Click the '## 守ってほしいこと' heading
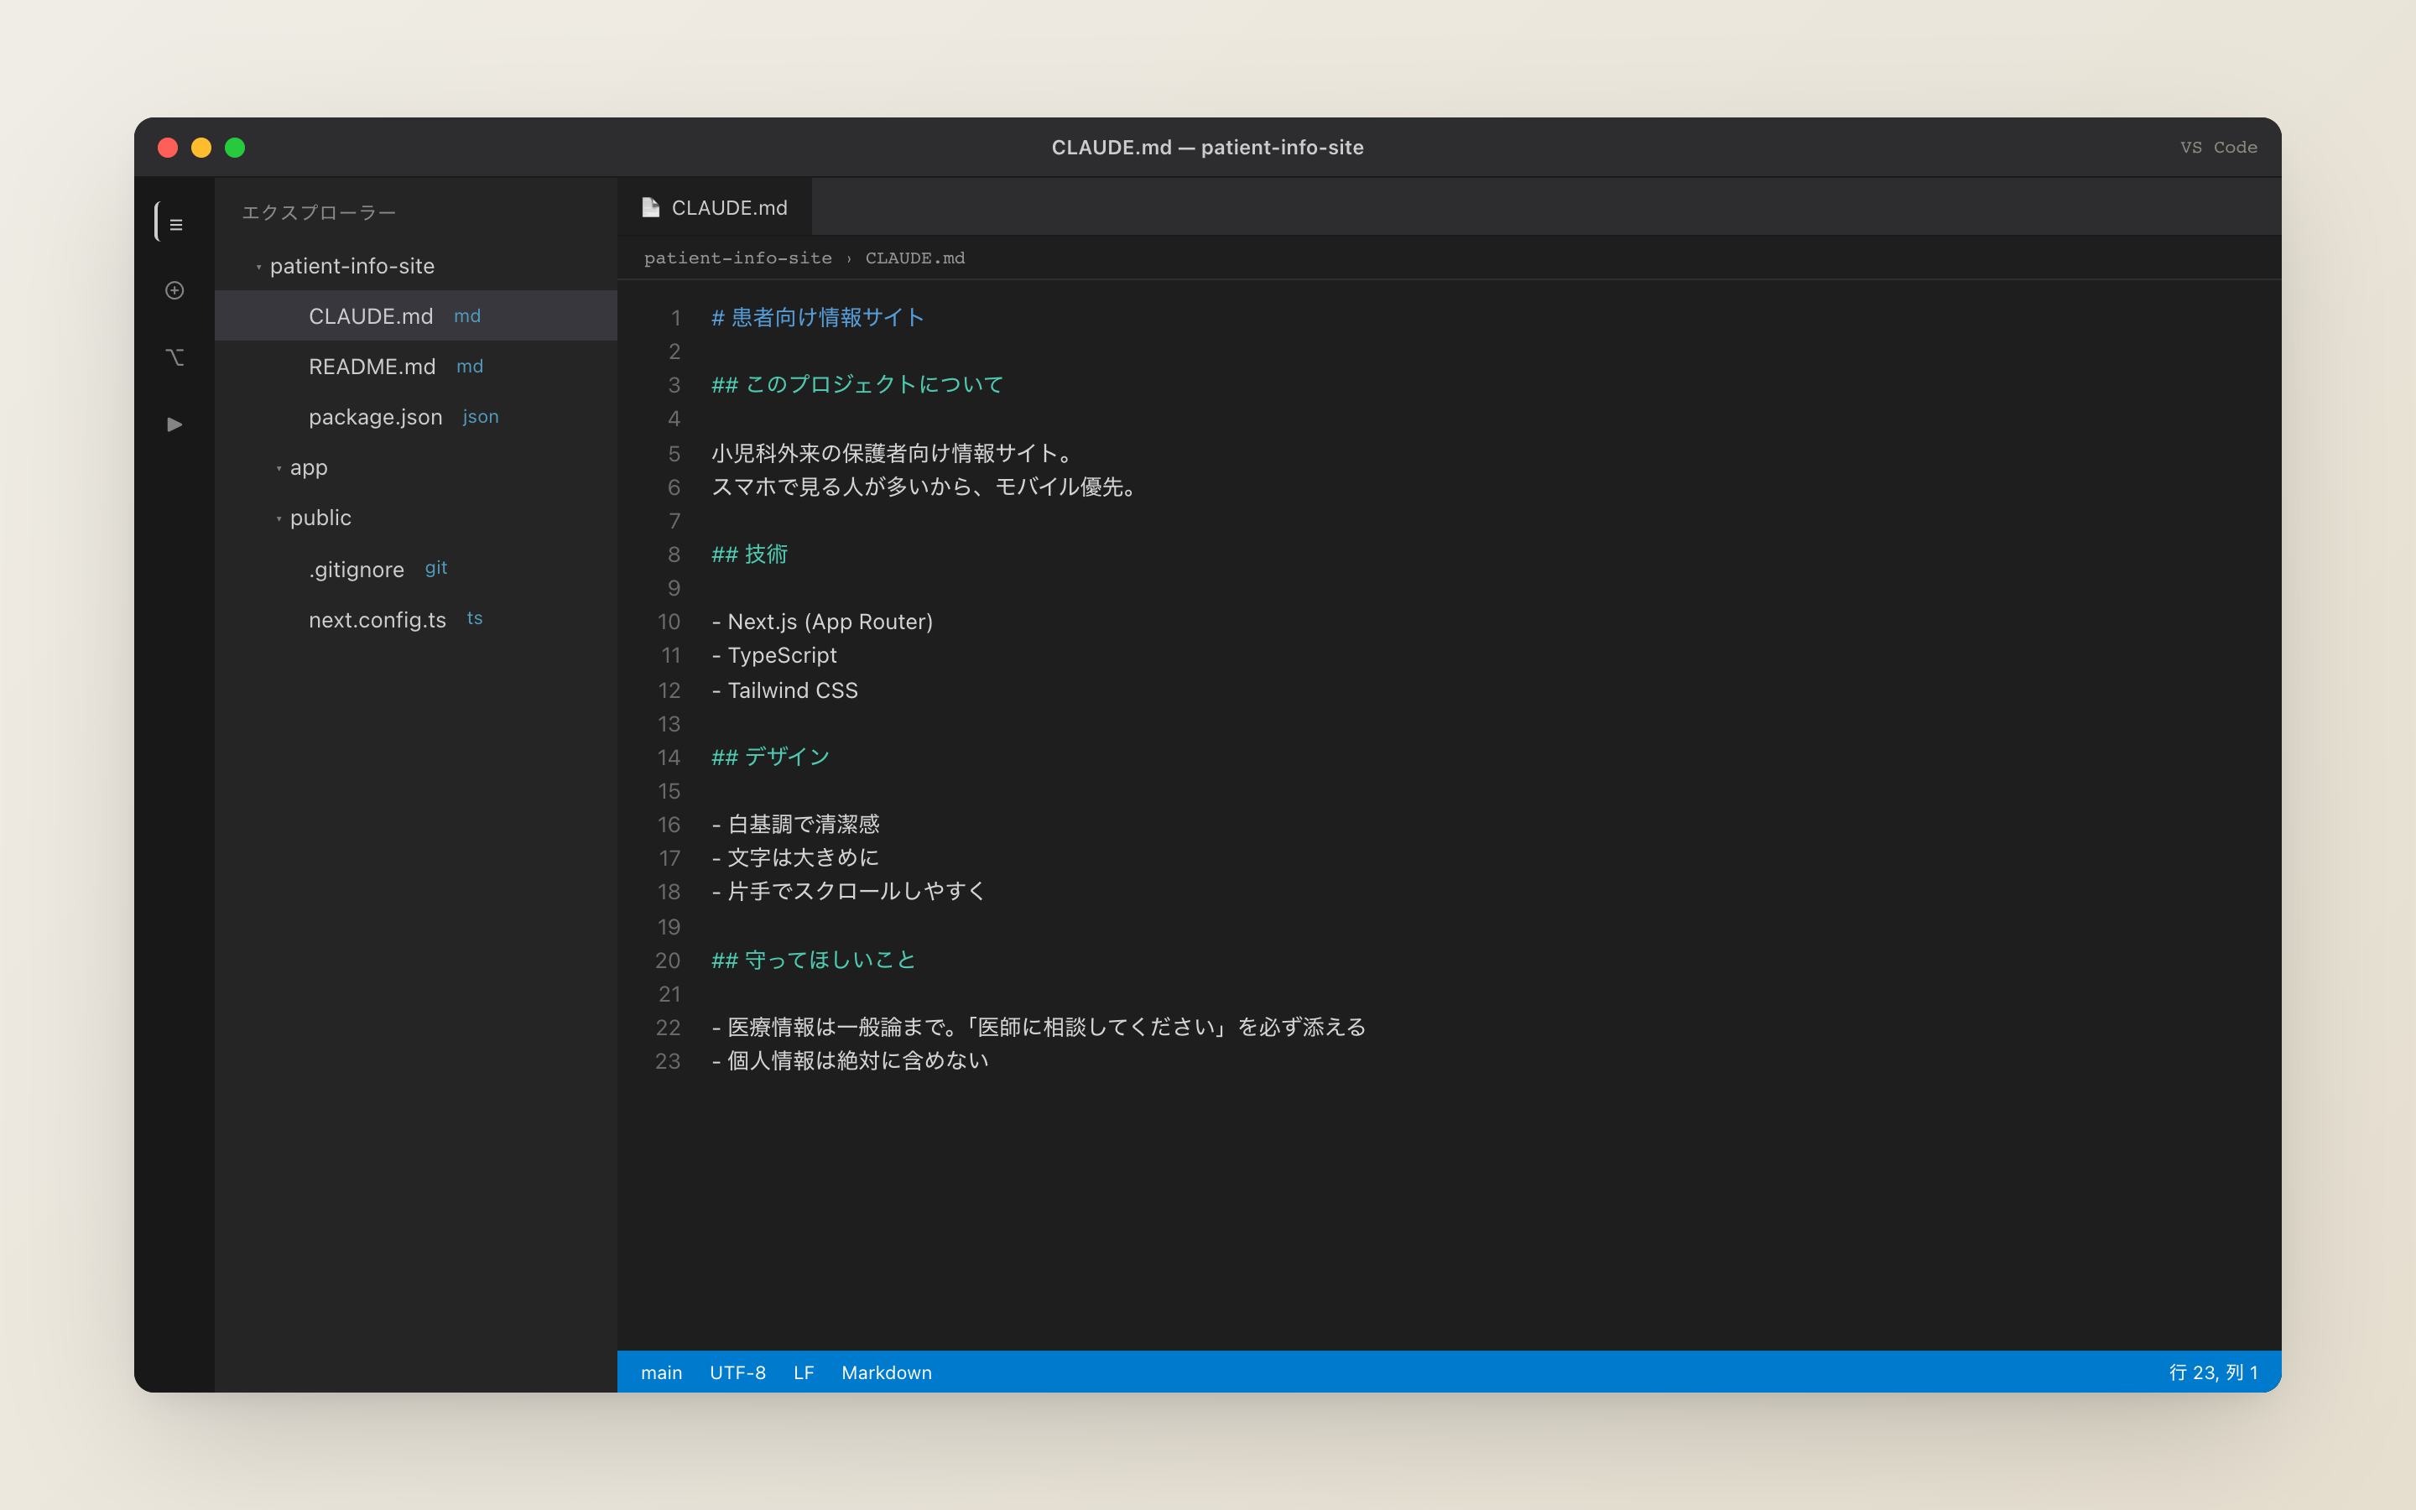This screenshot has width=2416, height=1510. tap(814, 961)
